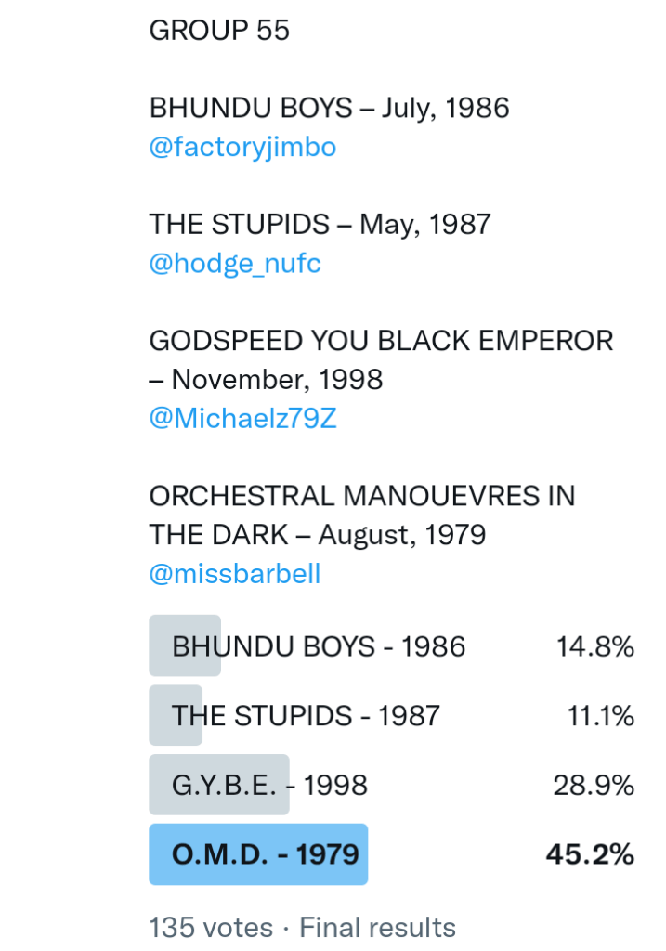Click the GODSPEED YOU BLACK EMPEROR text
The height and width of the screenshot is (951, 666).
(x=381, y=341)
